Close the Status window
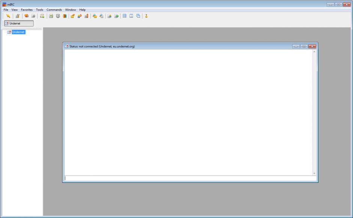 click(x=312, y=46)
